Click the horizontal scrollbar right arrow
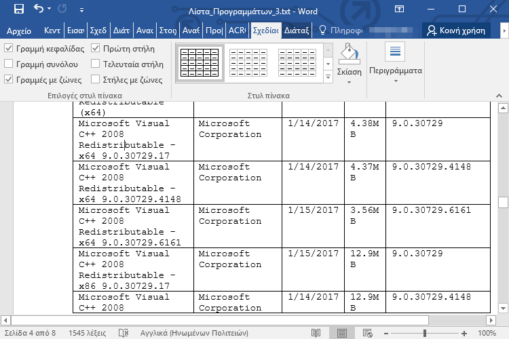 [x=491, y=321]
